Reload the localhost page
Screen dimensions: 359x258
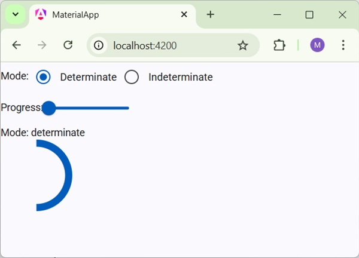click(68, 45)
